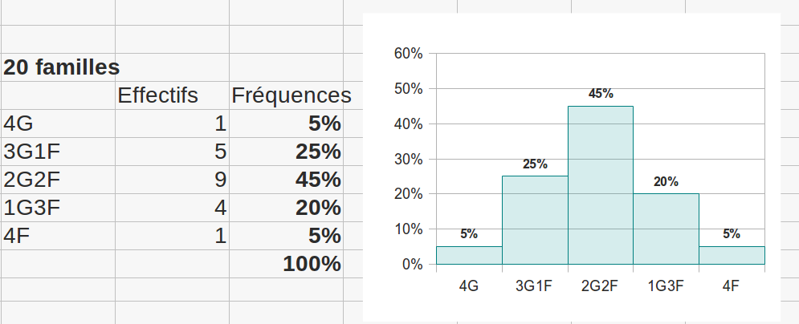Select the Fréquences header cell
The image size is (799, 324).
(x=287, y=95)
